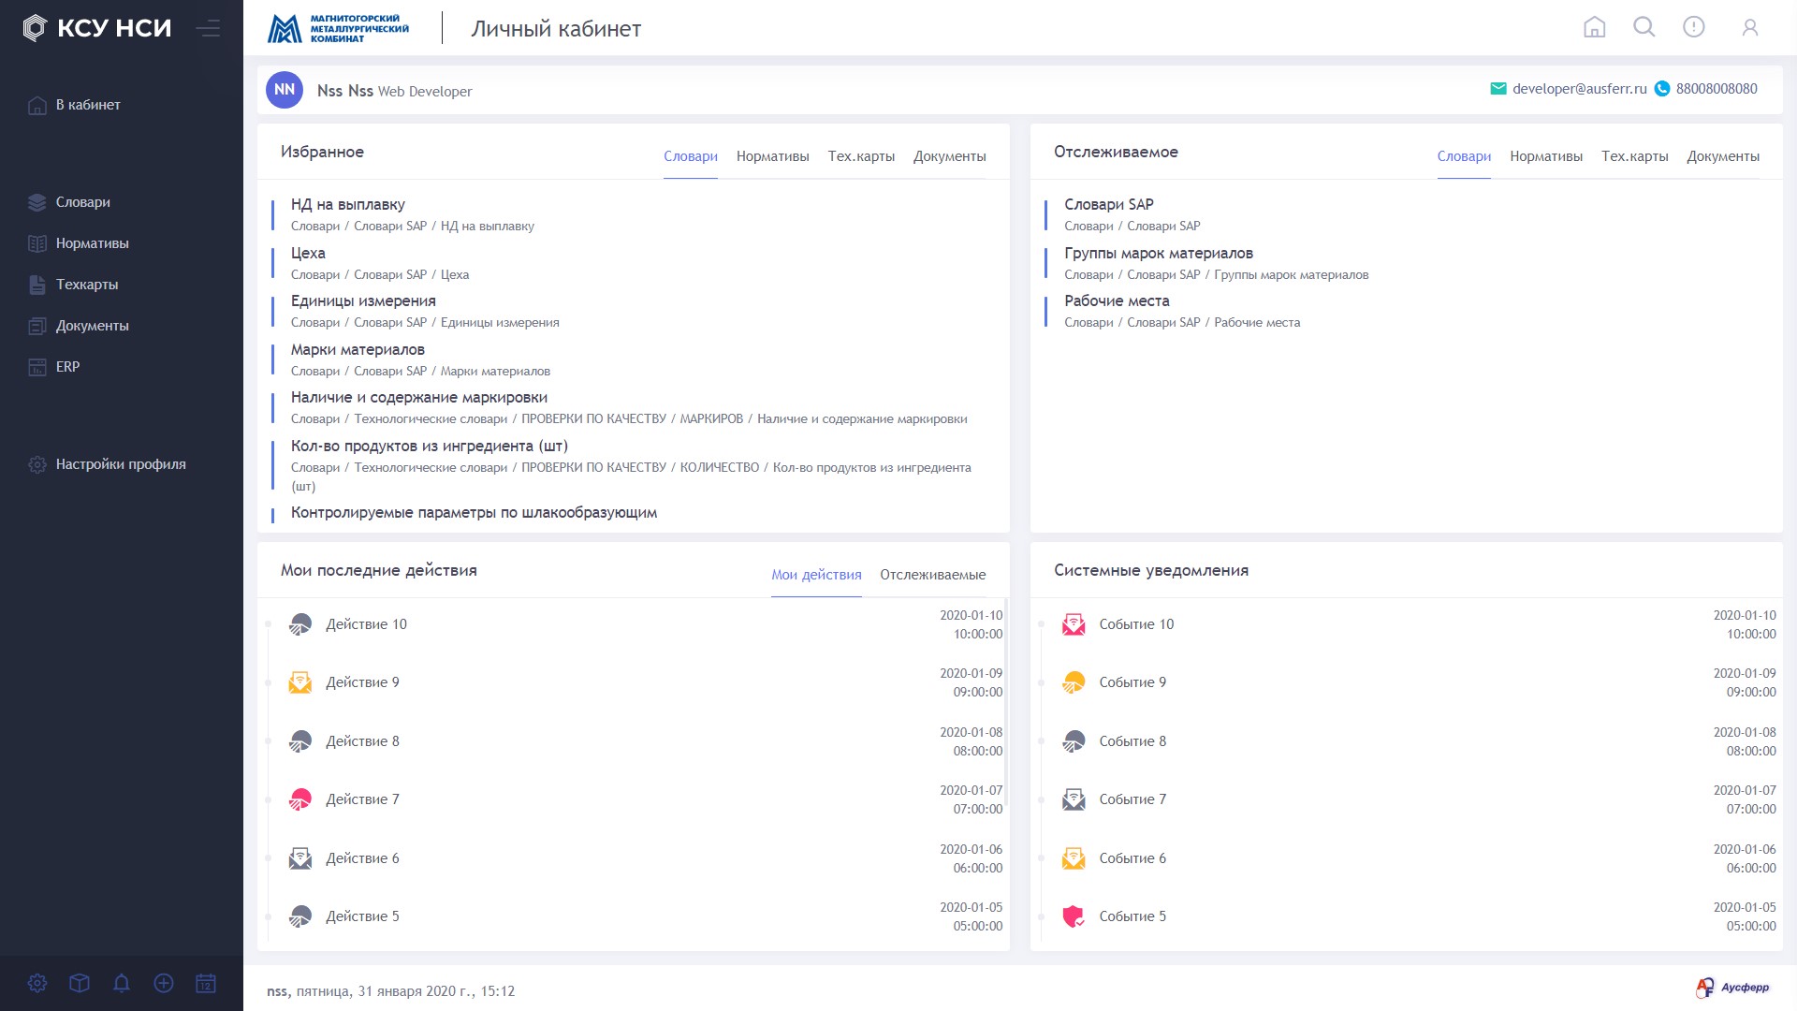Screen dimensions: 1797x1011
Task: Click the Magnitogorsk combine logo
Action: (x=338, y=28)
